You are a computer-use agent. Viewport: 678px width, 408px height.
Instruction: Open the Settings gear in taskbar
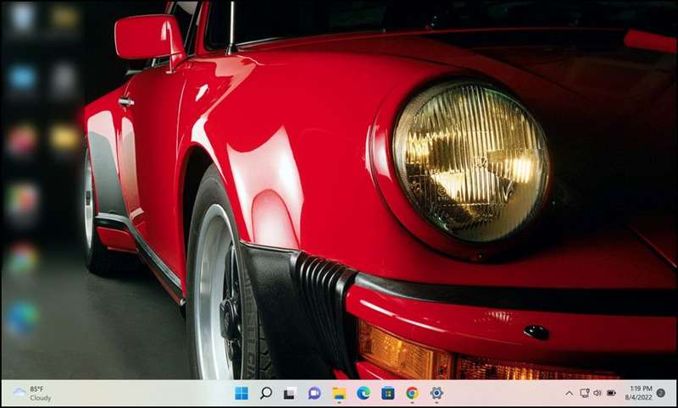[x=436, y=393]
